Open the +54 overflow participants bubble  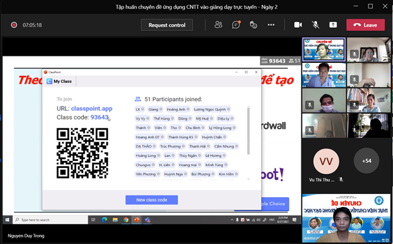pos(366,161)
